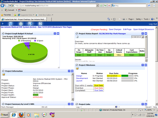The image size is (158, 118).
Task: Open the globe icon in TrackerSuite toolbar
Action: [21, 24]
